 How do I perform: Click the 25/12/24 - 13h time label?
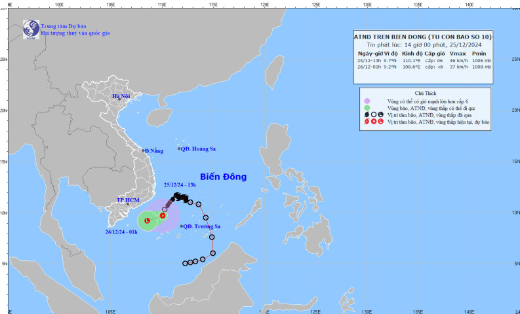[x=180, y=184]
